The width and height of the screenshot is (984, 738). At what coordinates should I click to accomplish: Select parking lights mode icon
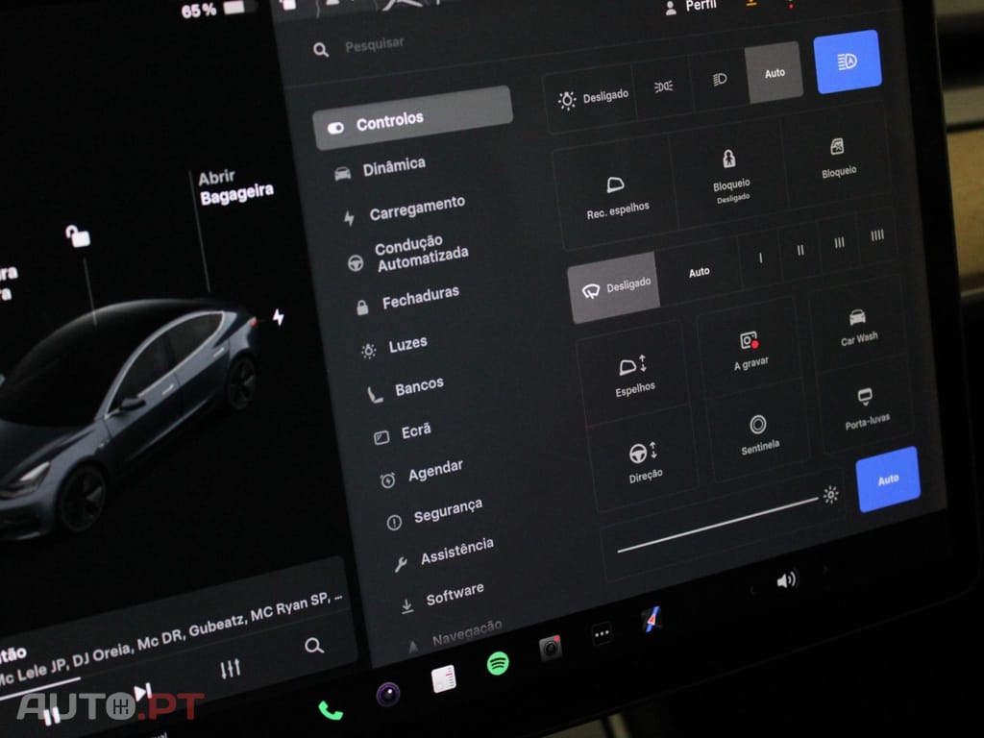(x=664, y=86)
